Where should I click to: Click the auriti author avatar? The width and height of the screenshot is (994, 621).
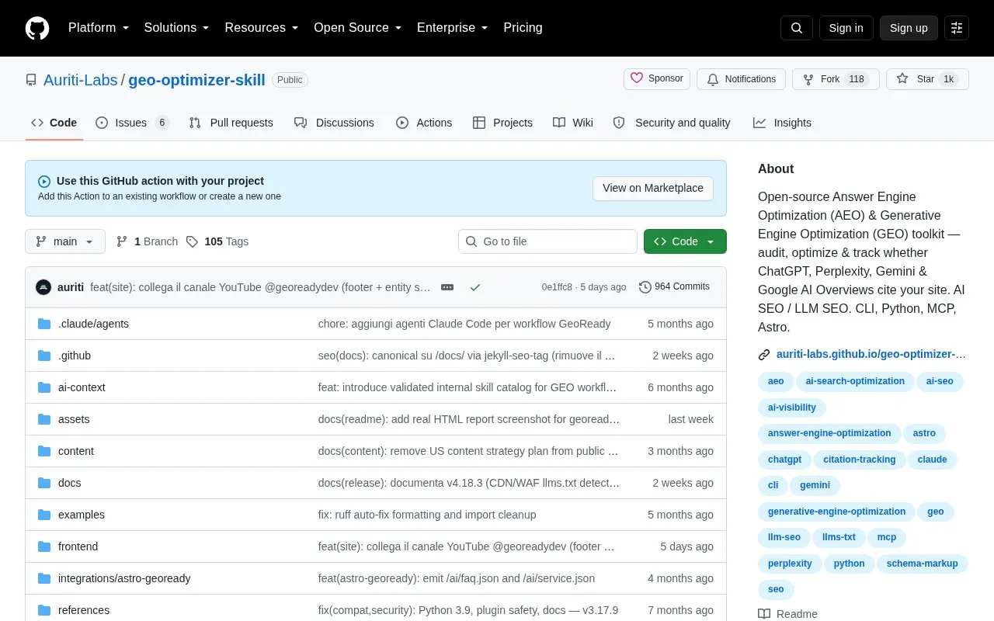[43, 287]
